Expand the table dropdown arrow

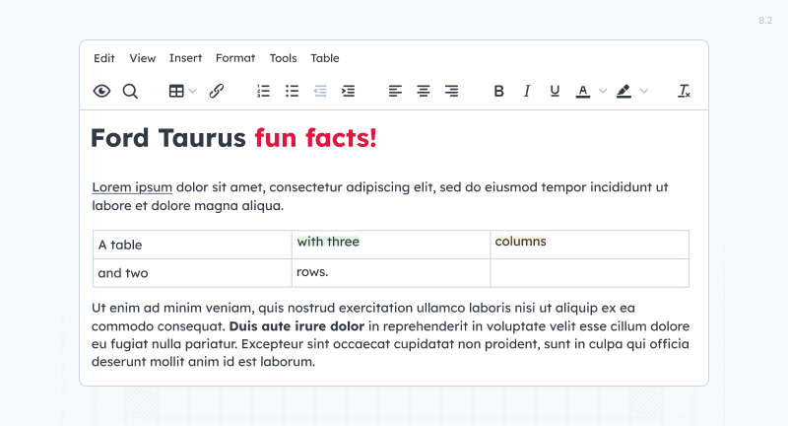pos(192,91)
